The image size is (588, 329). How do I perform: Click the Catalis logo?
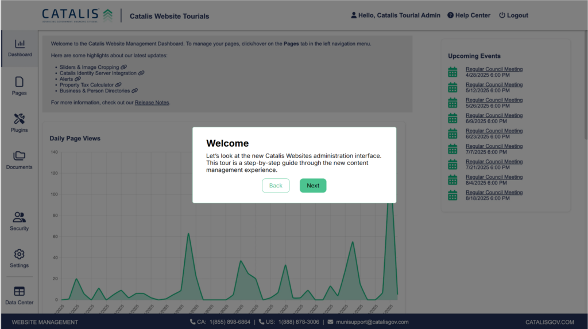78,15
